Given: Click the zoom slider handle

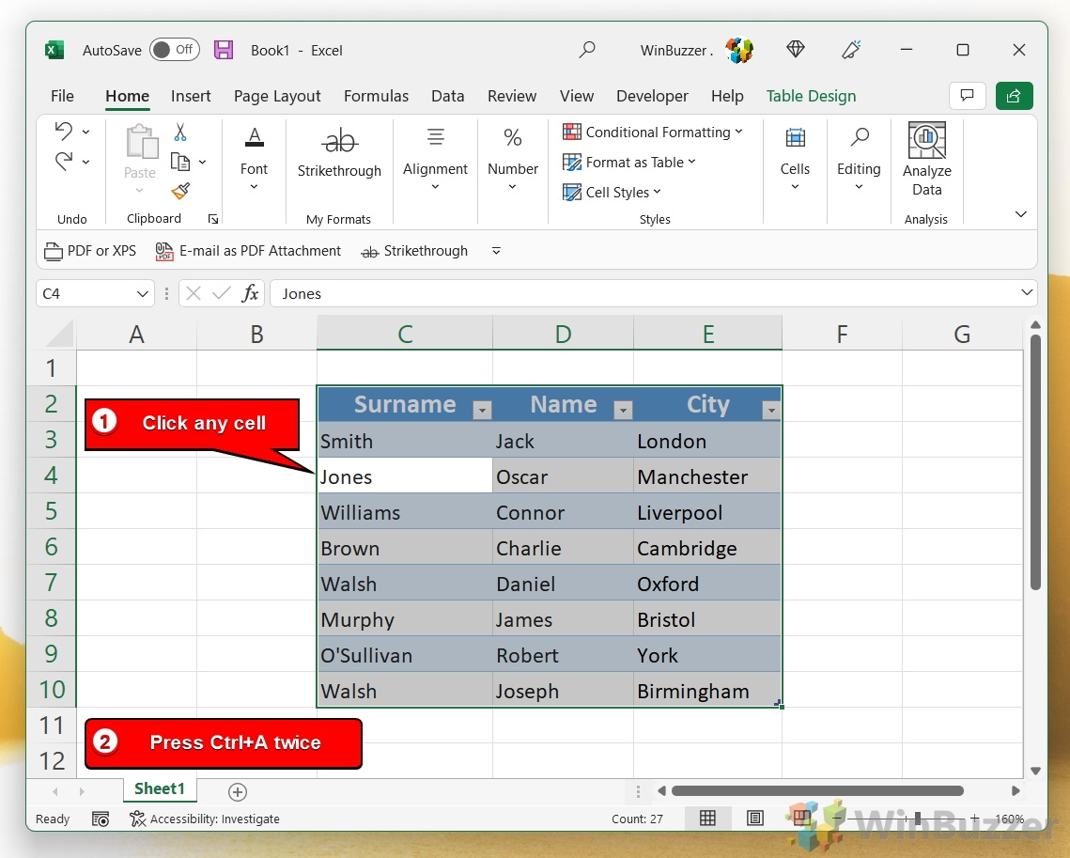Looking at the screenshot, I should (x=918, y=818).
